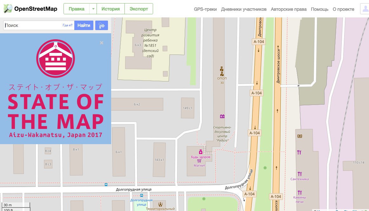This screenshot has height=211, width=369.
Task: Close the State of the Map banner
Action: tap(102, 43)
